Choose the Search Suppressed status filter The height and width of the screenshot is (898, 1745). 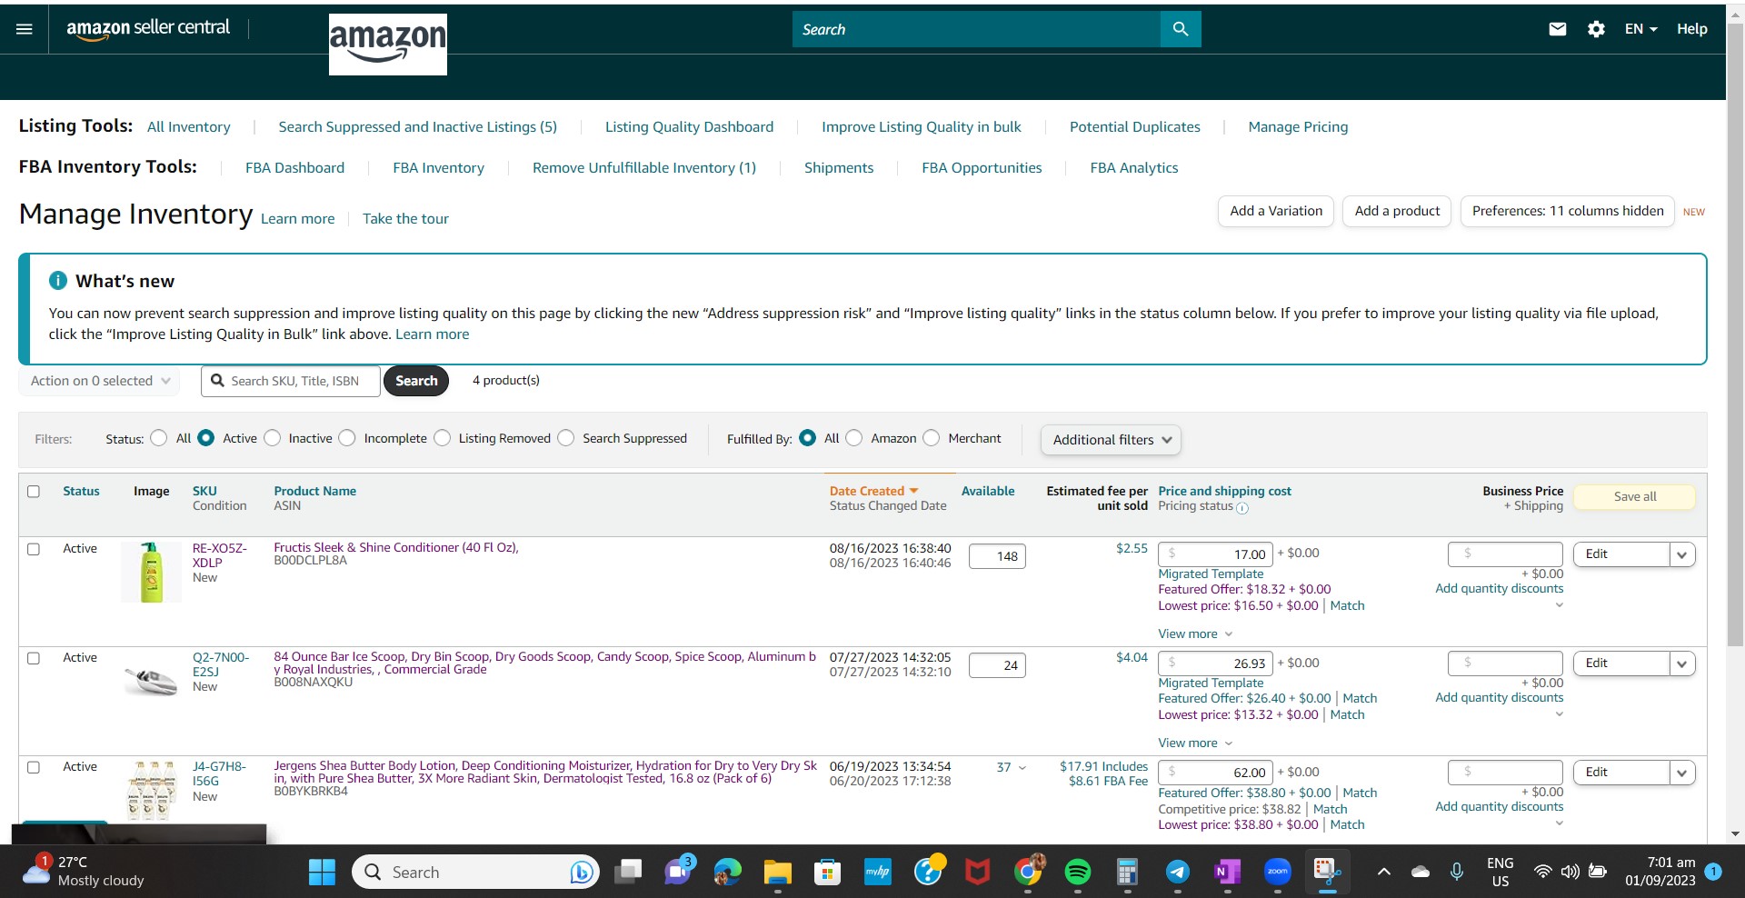tap(565, 438)
